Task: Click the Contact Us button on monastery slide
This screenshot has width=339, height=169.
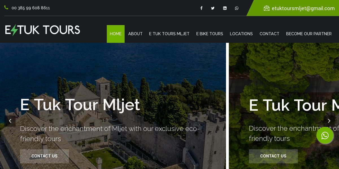Action: [44, 156]
